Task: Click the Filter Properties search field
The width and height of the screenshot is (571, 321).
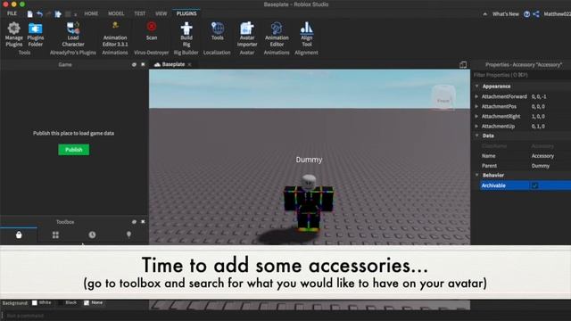Action: 521,75
